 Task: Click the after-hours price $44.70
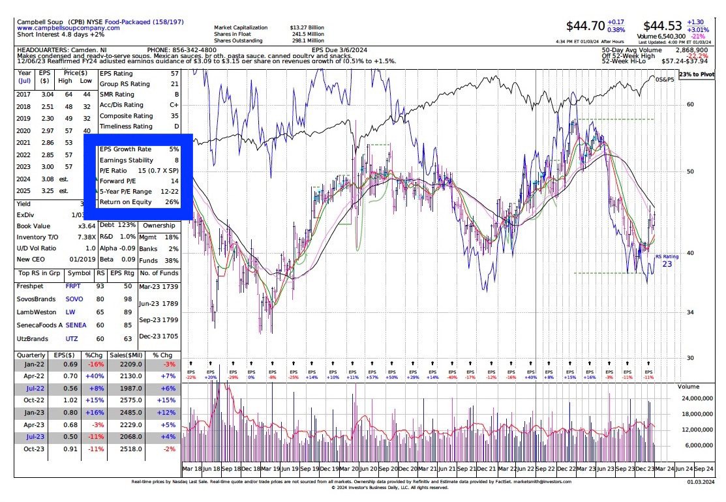[x=585, y=26]
